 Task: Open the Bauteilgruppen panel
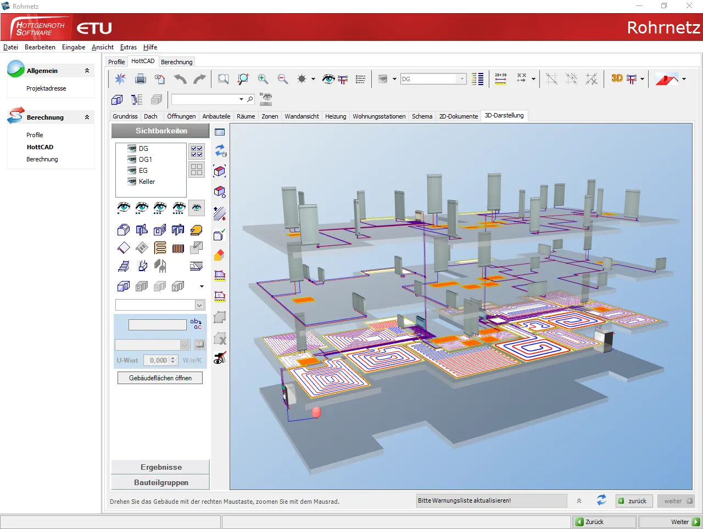[161, 482]
